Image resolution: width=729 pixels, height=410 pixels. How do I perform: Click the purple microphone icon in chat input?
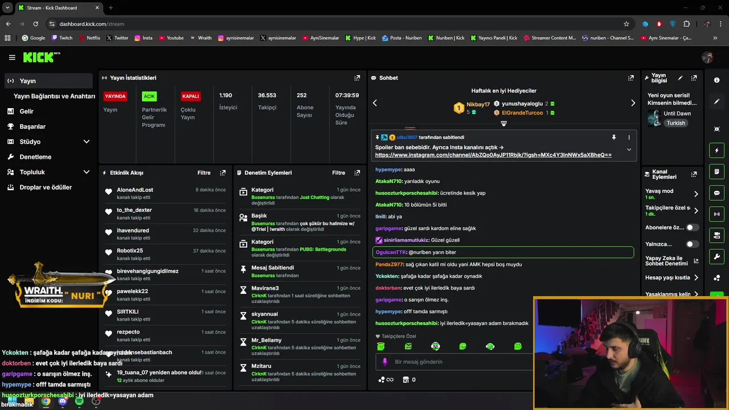[x=384, y=362]
